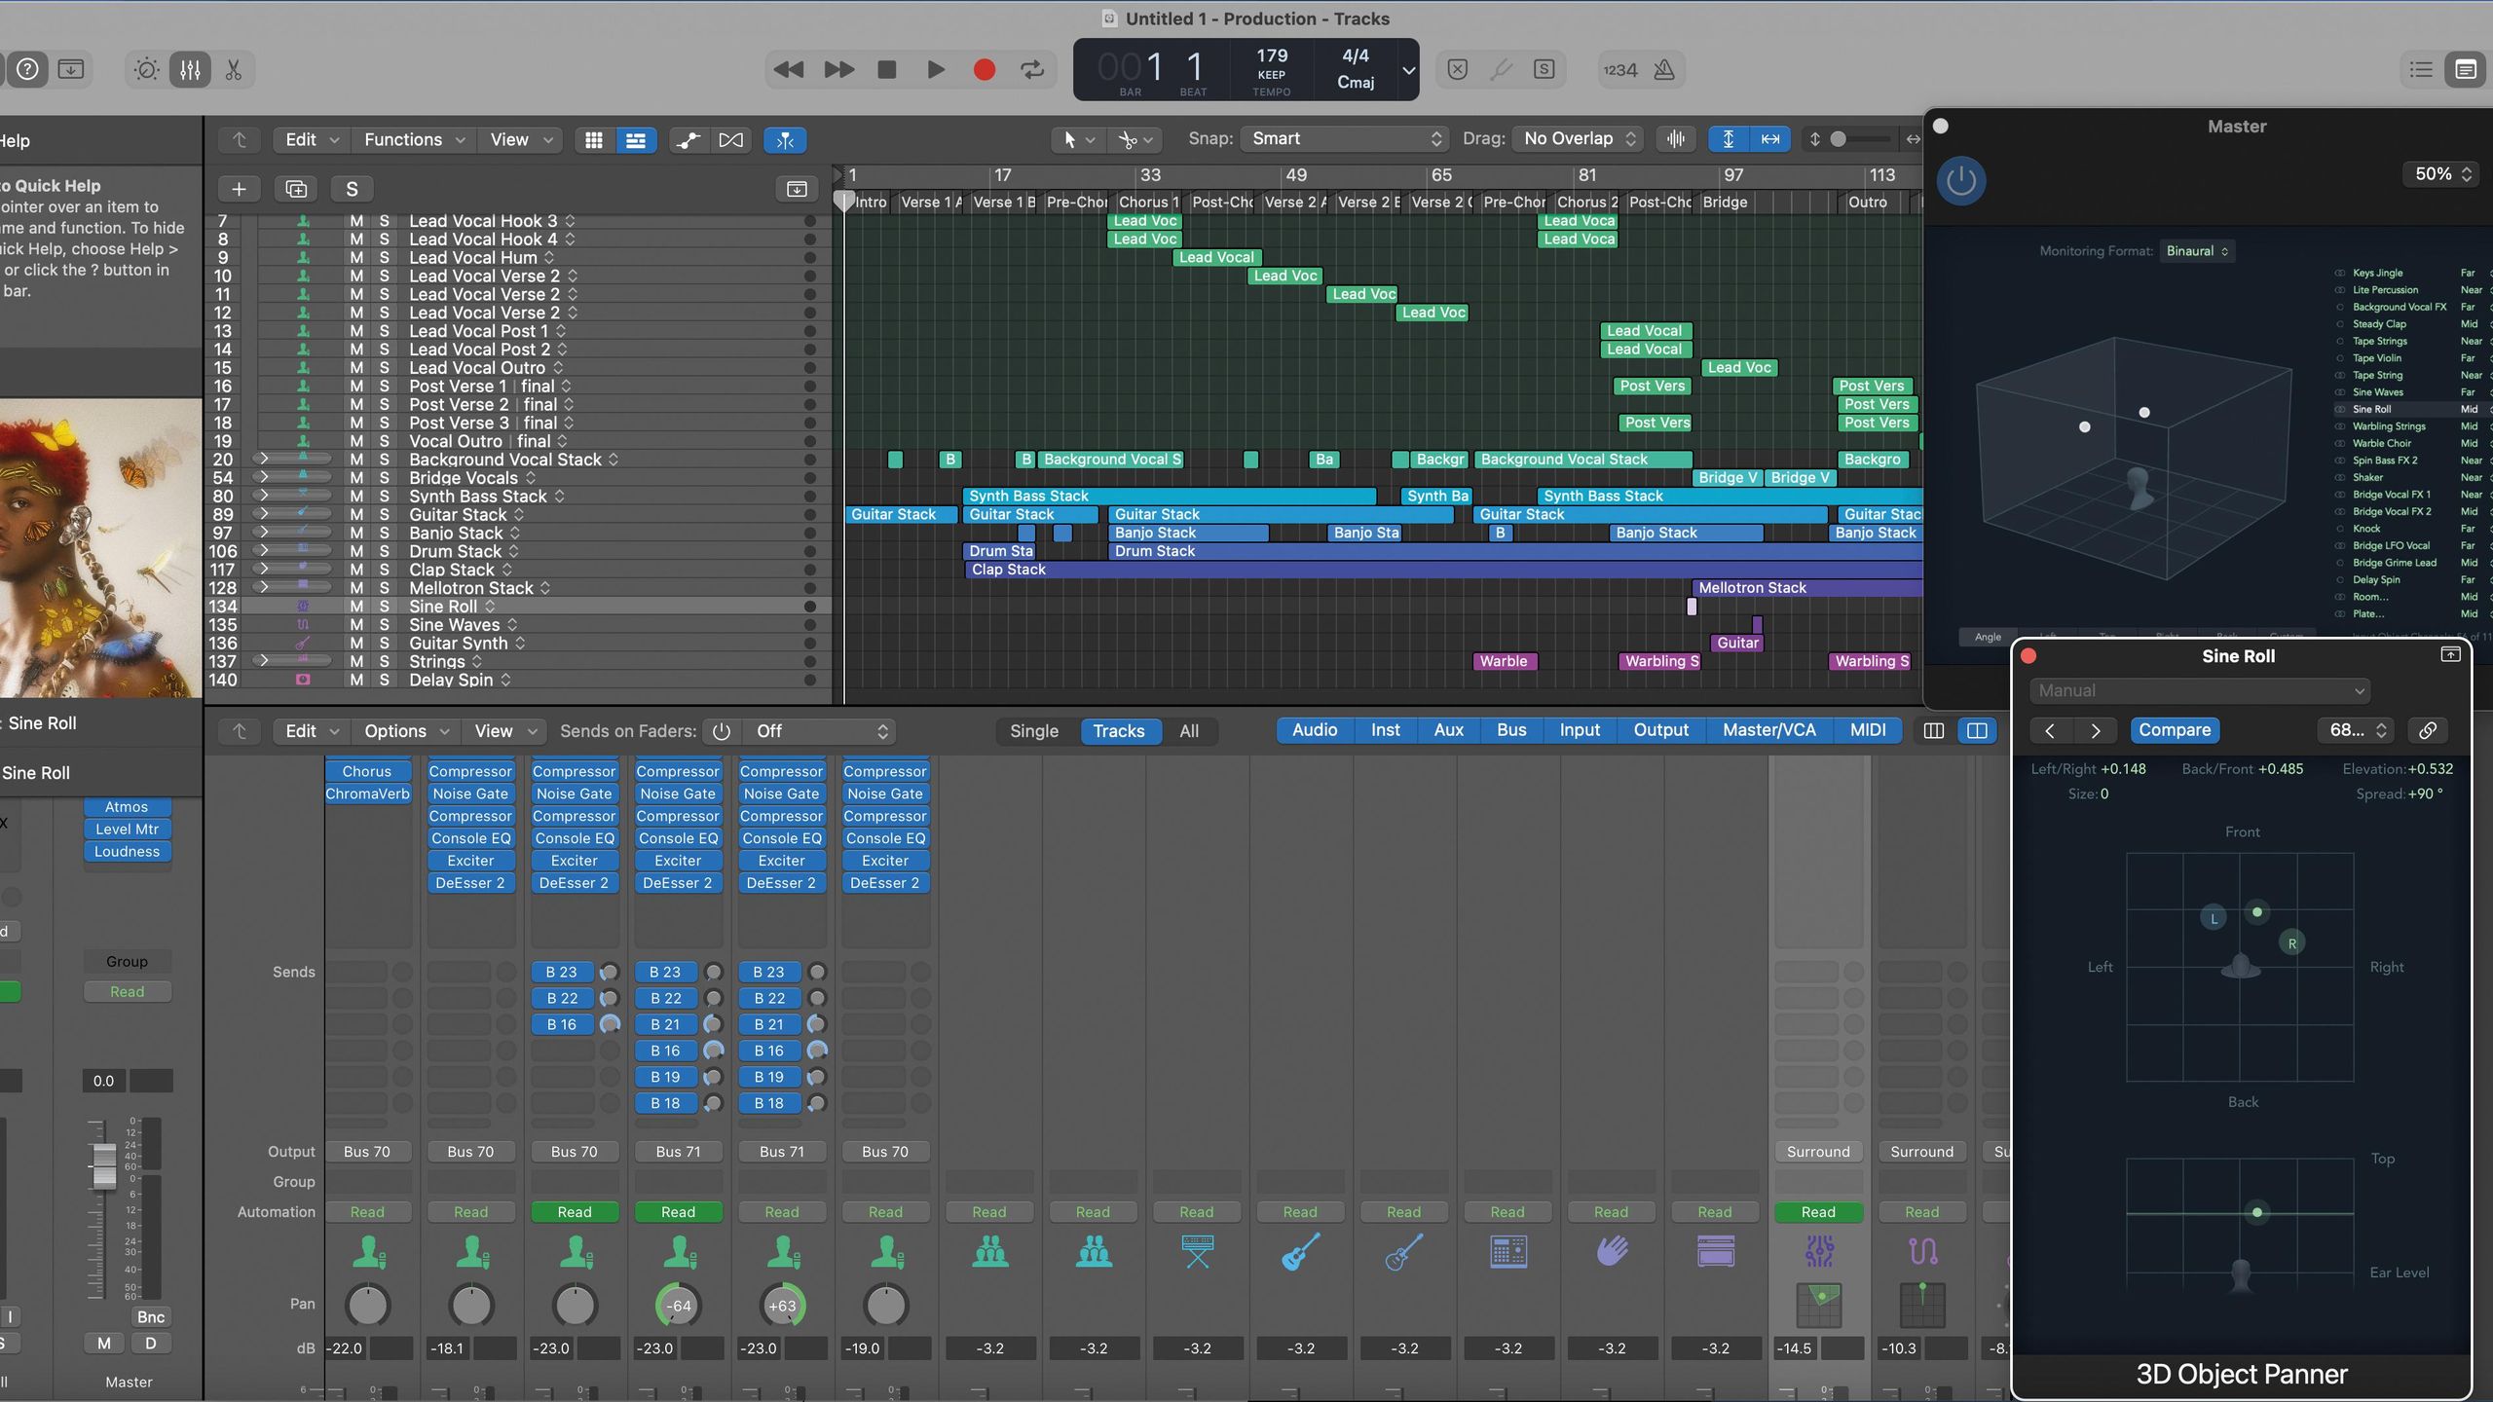Solo the Guitar Stack track
This screenshot has width=2493, height=1402.
[384, 514]
